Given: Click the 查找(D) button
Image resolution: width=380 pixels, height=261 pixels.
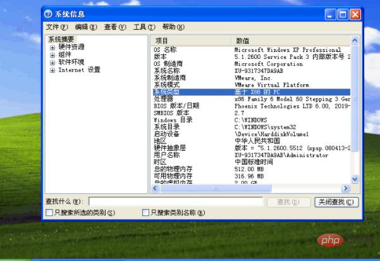Looking at the screenshot, I should click(x=288, y=202).
